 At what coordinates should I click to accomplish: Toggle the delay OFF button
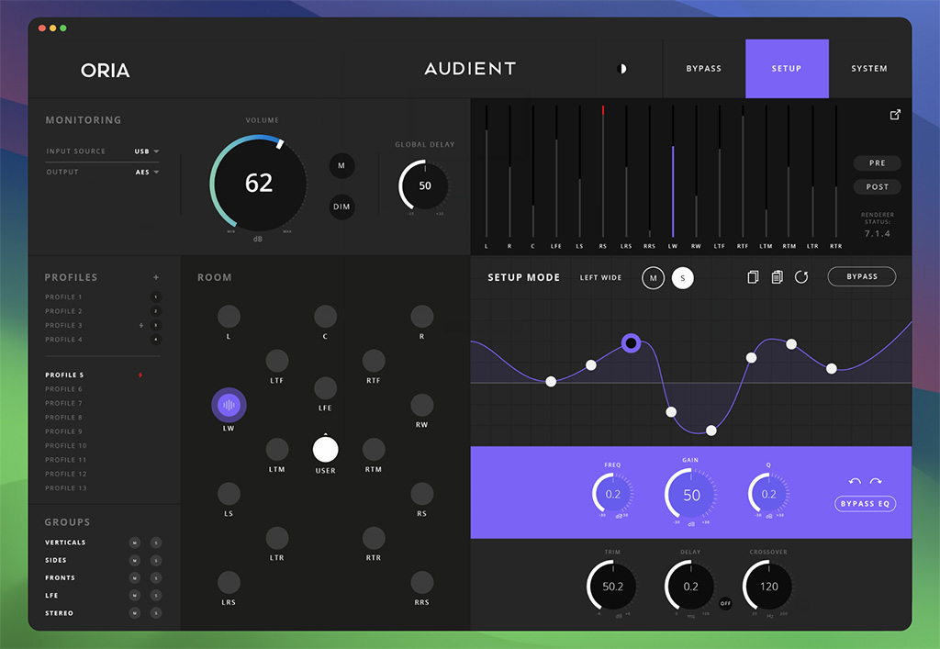coord(725,603)
